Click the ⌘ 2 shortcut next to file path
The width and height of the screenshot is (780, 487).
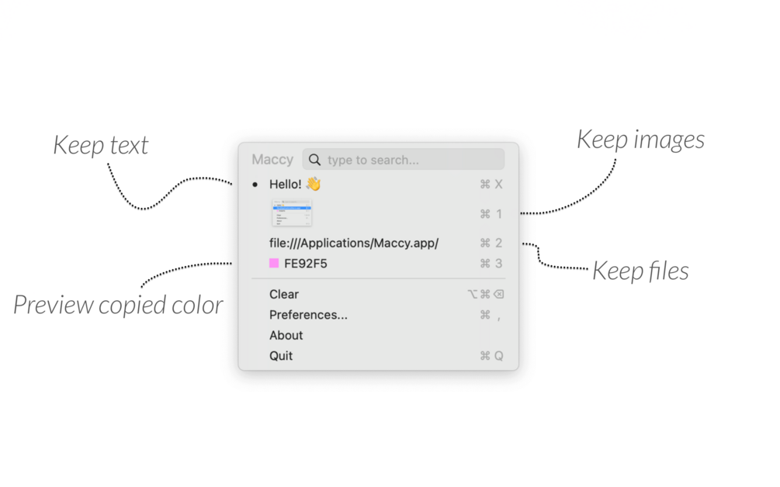tap(491, 243)
